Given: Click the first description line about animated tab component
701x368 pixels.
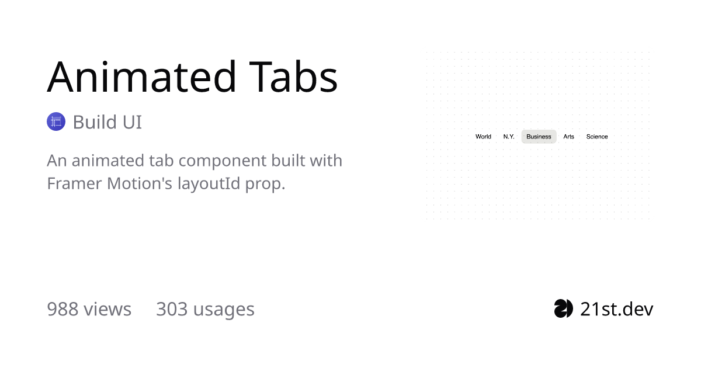Looking at the screenshot, I should pos(195,160).
